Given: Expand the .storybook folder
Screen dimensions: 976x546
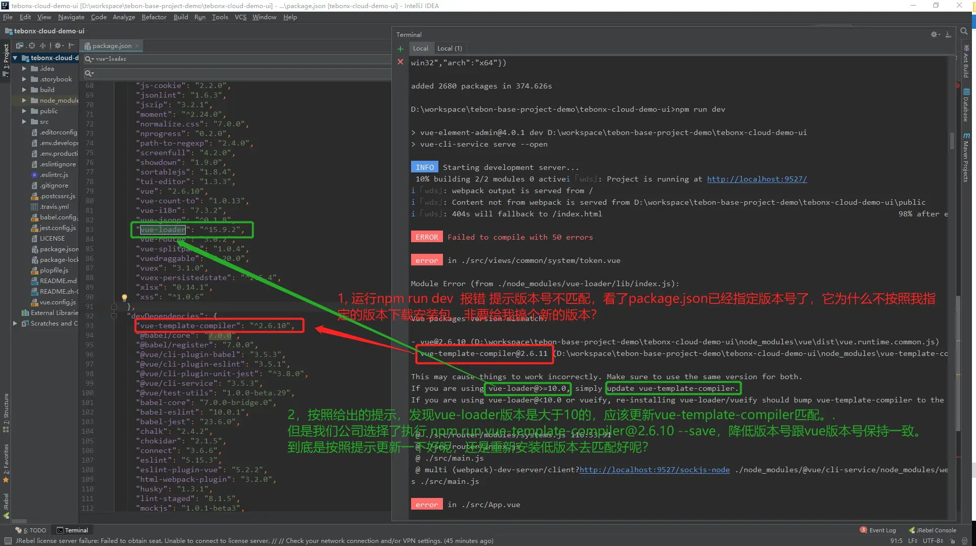Looking at the screenshot, I should (24, 79).
